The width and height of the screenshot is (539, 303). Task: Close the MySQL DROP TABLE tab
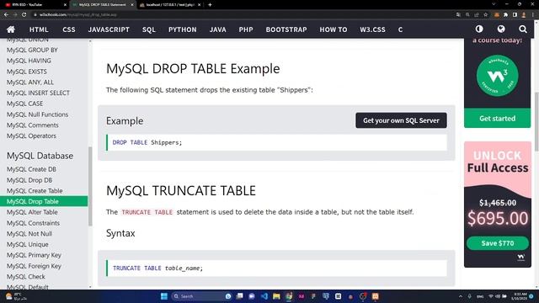132,5
